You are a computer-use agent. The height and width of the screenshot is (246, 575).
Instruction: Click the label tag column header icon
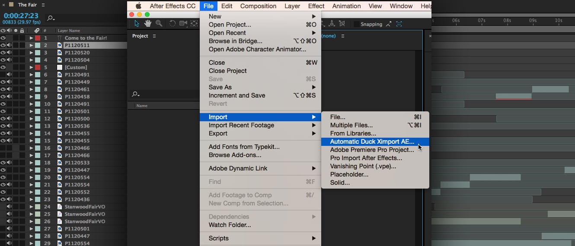point(37,31)
